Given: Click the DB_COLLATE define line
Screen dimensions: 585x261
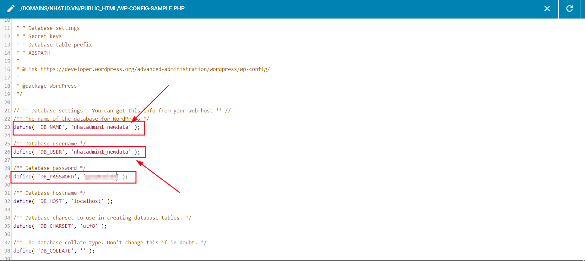Looking at the screenshot, I should 54,251.
